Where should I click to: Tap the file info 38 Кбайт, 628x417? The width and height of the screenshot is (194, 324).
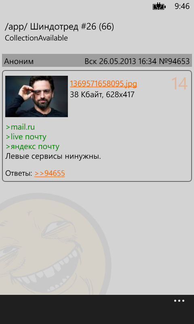coord(102,95)
